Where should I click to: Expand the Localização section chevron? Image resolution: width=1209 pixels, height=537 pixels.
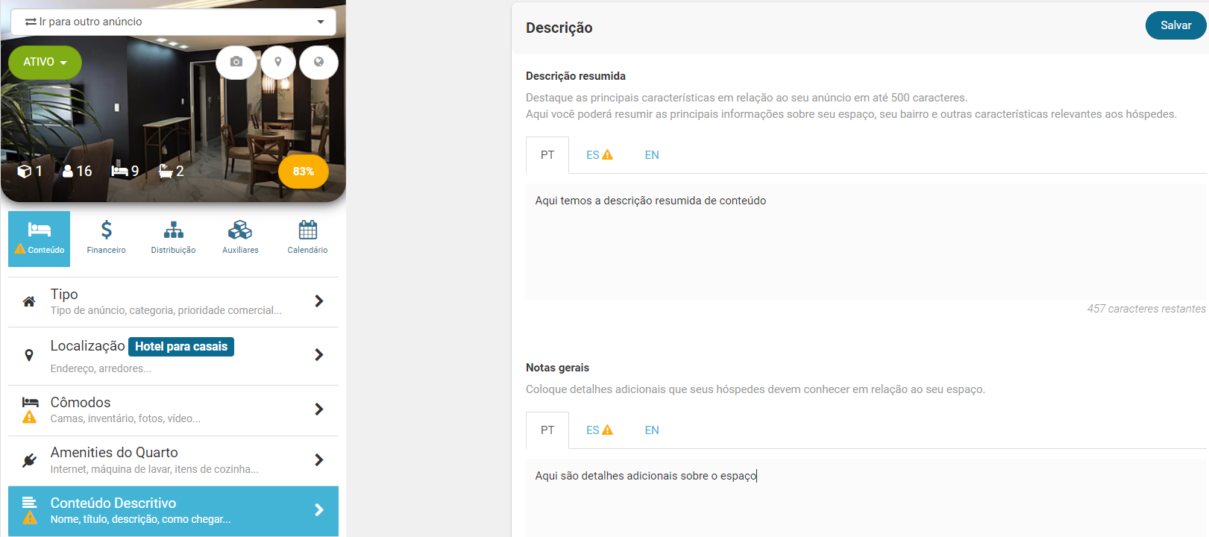coord(319,355)
